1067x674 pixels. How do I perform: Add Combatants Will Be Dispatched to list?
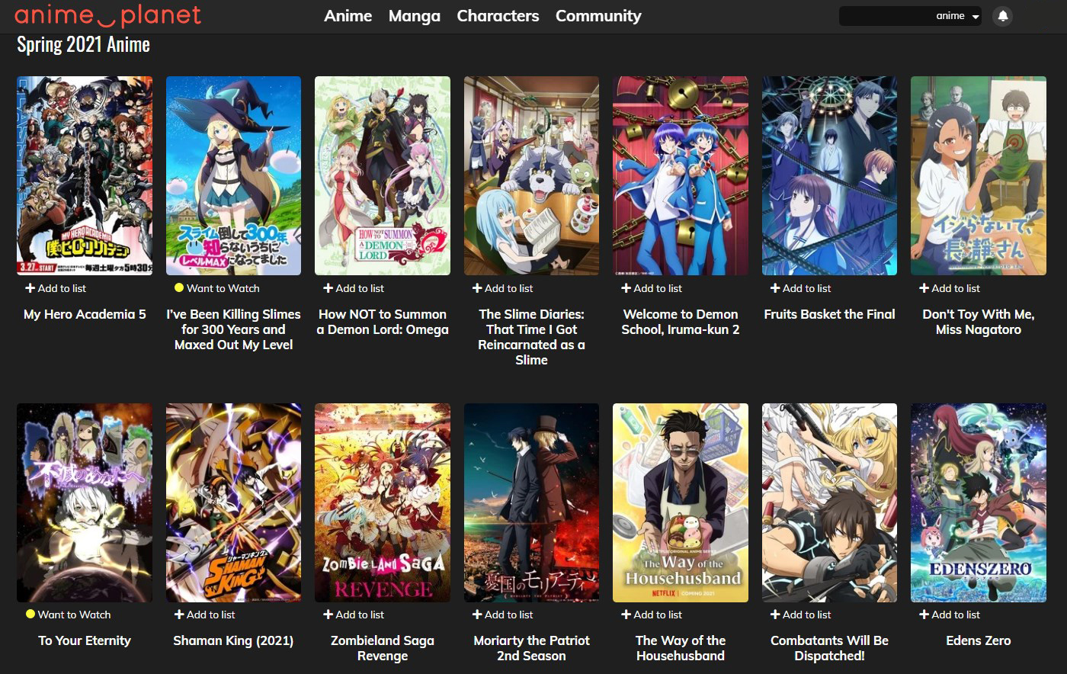tap(800, 615)
